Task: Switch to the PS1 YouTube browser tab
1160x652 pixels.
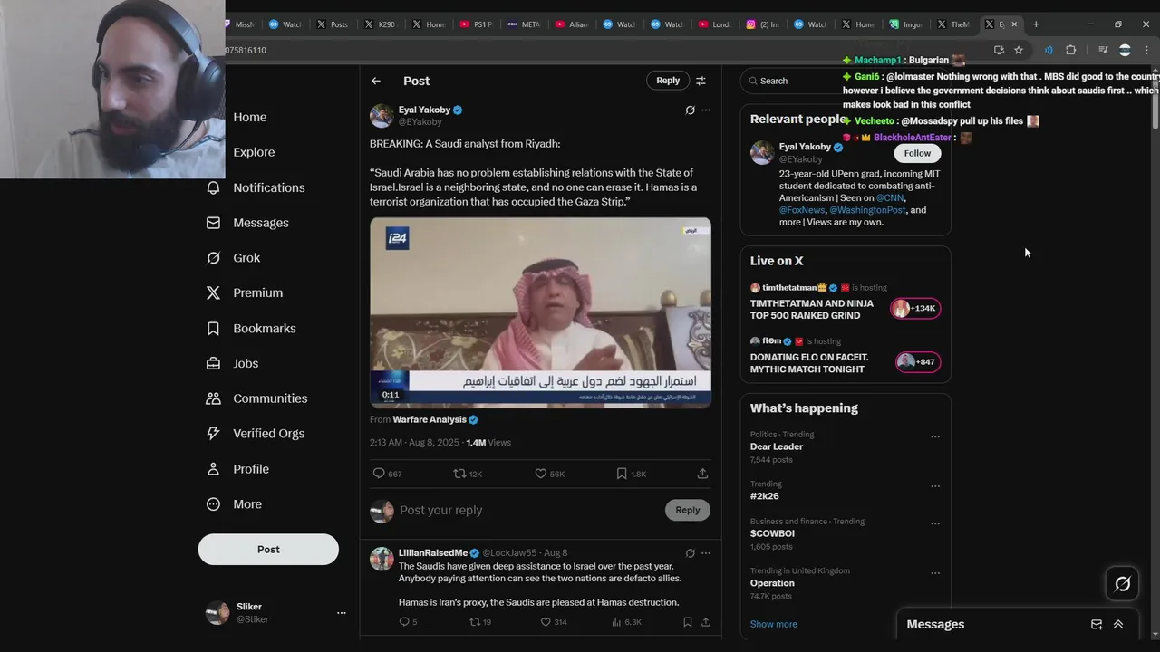Action: pyautogui.click(x=476, y=24)
